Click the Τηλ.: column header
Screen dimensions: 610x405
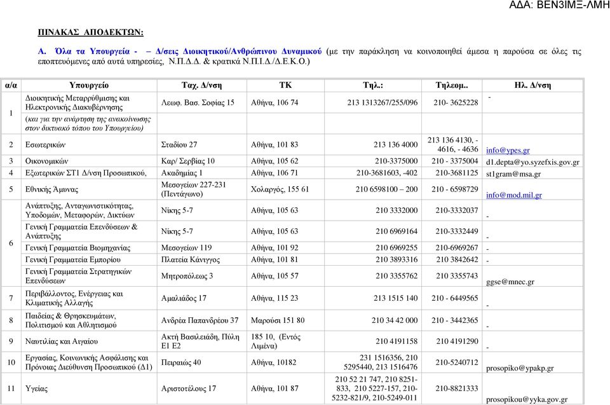coord(373,85)
